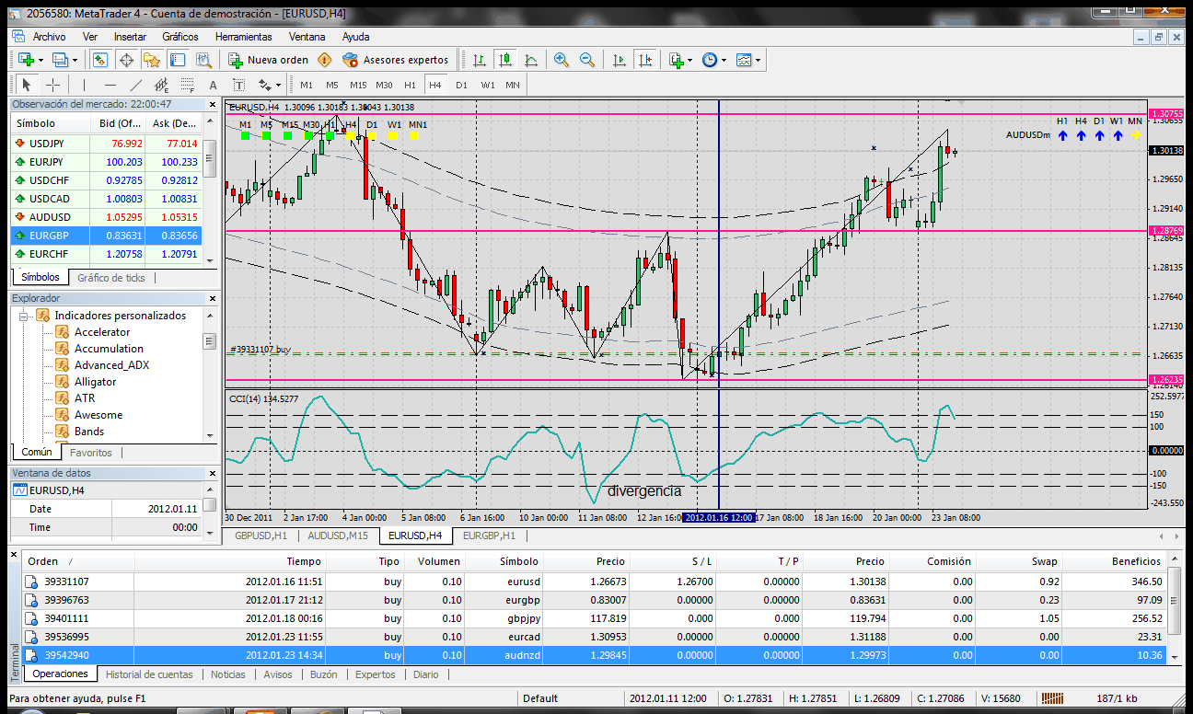Open the Historial de cuentas tab

coord(149,674)
